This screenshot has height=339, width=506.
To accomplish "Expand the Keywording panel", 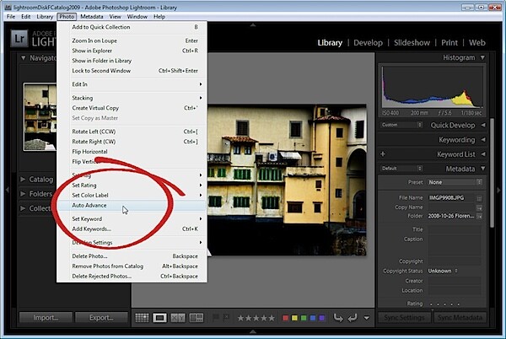I will pos(483,140).
